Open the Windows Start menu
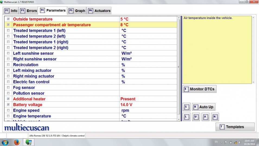Viewport: 259px width, 146px height. click(5, 142)
